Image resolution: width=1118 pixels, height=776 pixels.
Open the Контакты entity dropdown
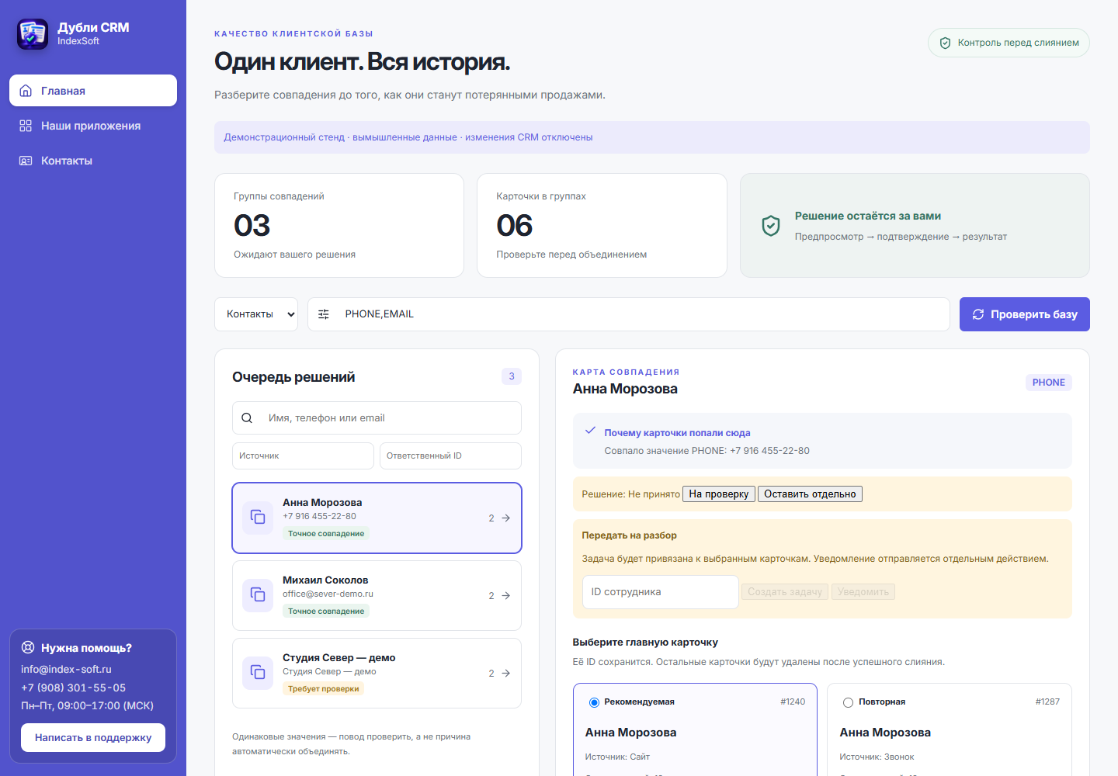(256, 314)
